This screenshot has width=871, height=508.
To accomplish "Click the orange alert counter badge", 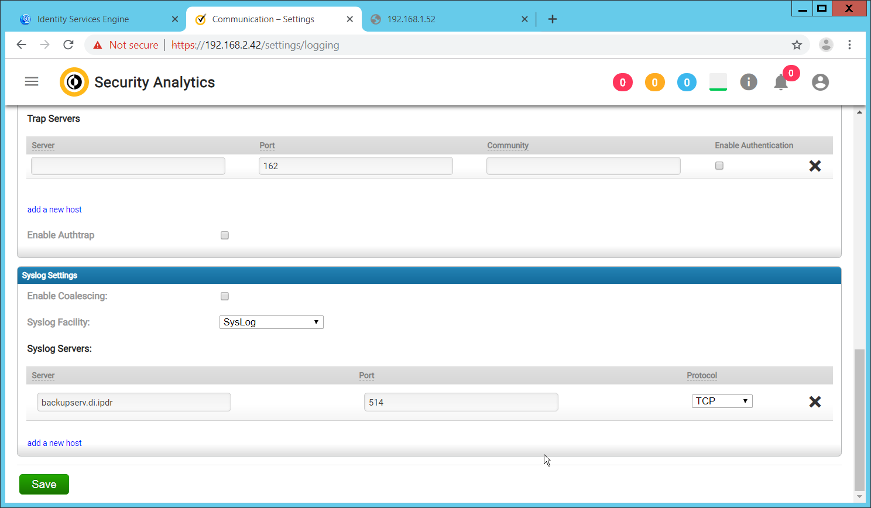I will click(654, 83).
